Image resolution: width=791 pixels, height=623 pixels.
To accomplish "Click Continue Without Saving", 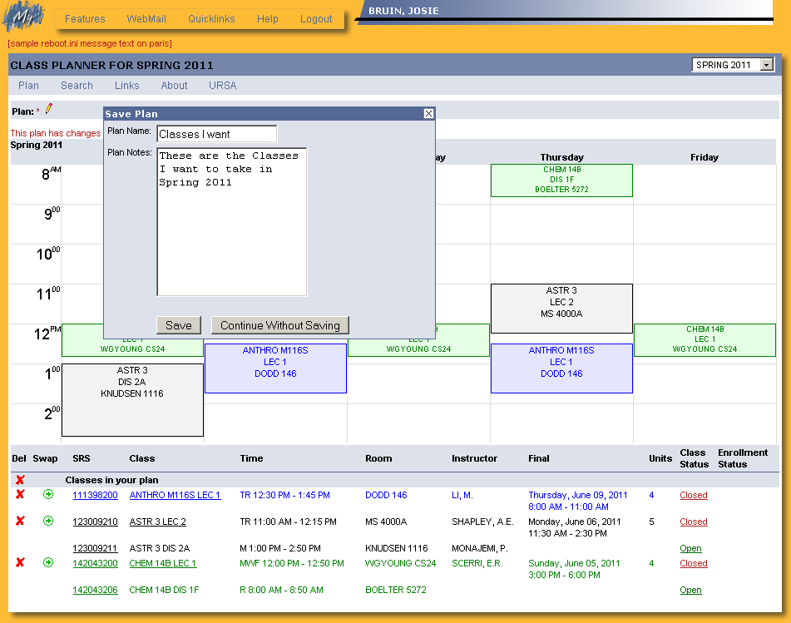I will click(x=279, y=325).
